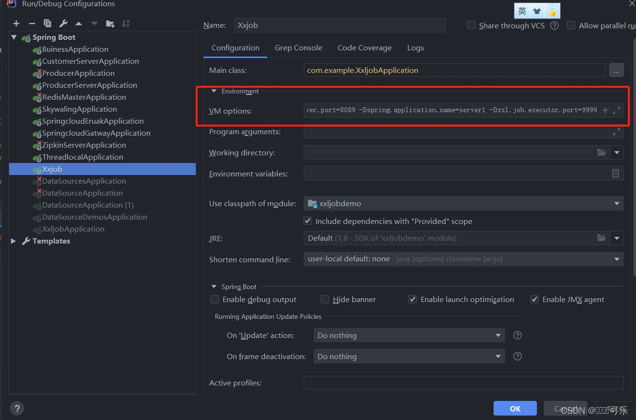Insert macro in VM options field

(605, 110)
